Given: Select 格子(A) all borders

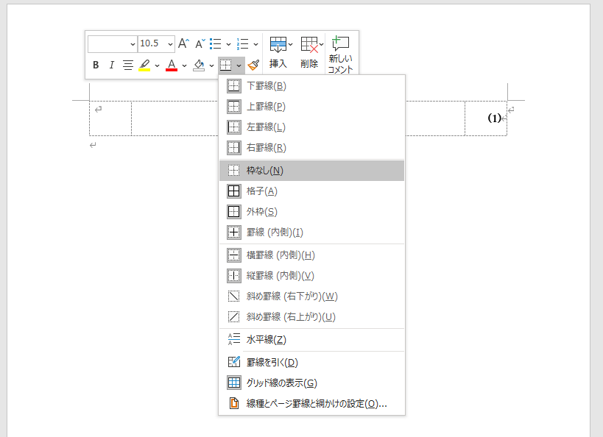Looking at the screenshot, I should click(311, 191).
